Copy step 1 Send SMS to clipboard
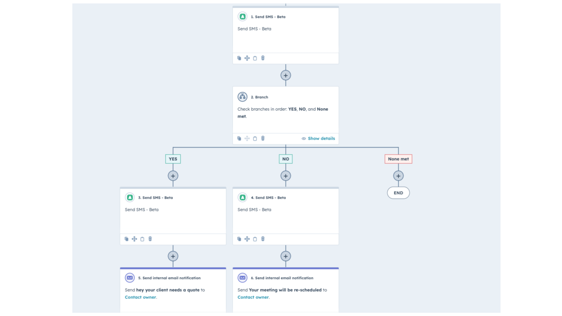This screenshot has height=316, width=562. [255, 58]
